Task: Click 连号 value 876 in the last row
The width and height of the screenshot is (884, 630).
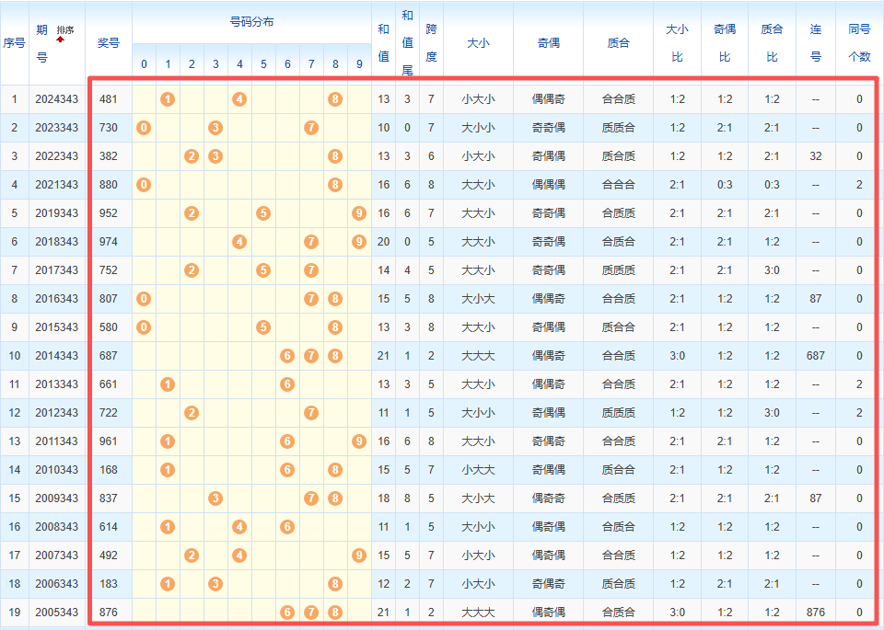Action: coord(815,613)
